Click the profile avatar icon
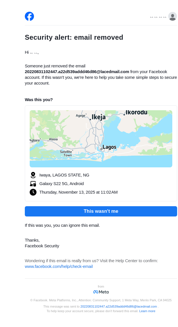The width and height of the screenshot is (178, 327). click(x=172, y=17)
